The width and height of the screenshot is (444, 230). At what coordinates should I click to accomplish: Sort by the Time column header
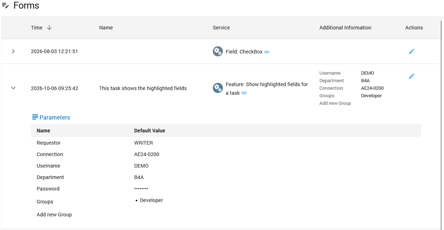pos(37,28)
